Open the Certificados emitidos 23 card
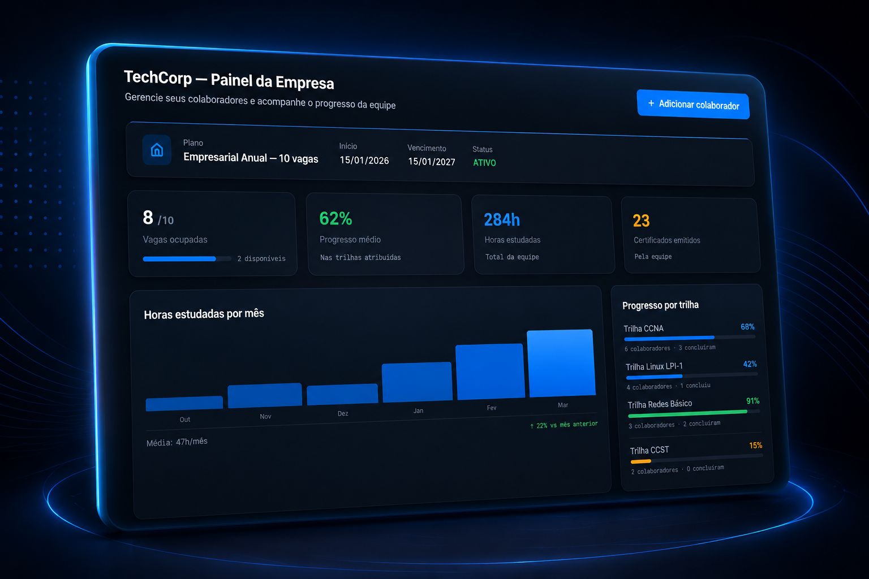This screenshot has width=869, height=579. tap(690, 235)
